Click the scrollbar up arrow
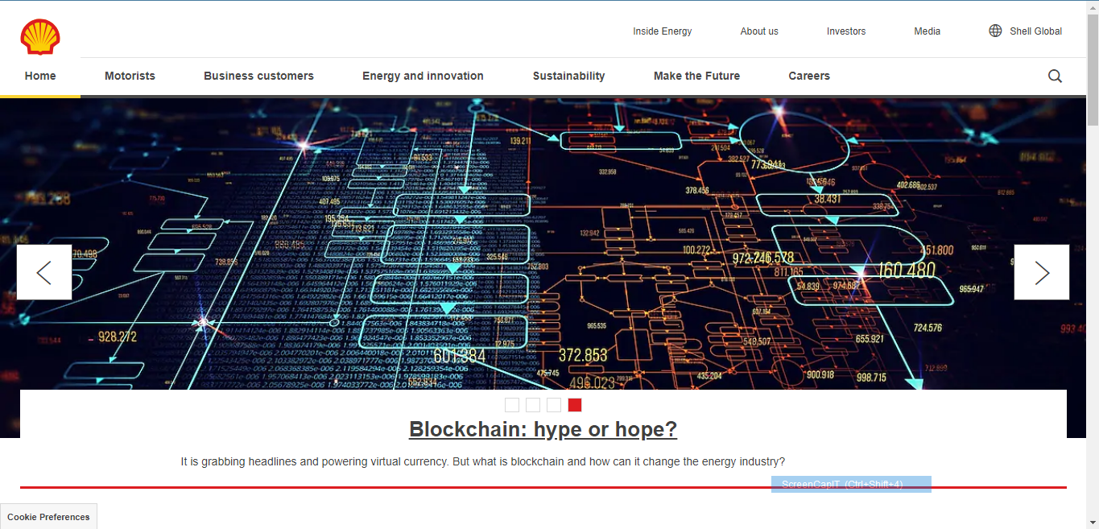The height and width of the screenshot is (529, 1099). pyautogui.click(x=1093, y=6)
